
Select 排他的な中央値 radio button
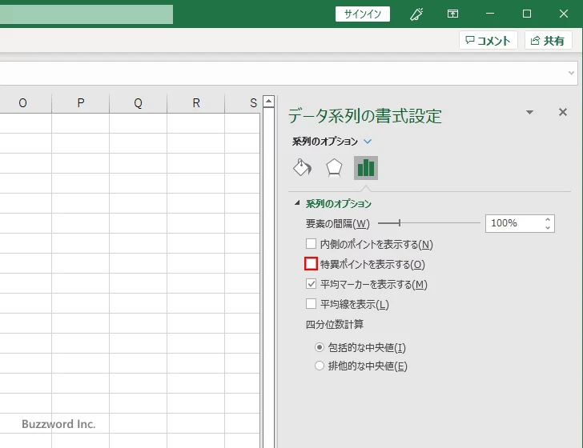pos(320,366)
